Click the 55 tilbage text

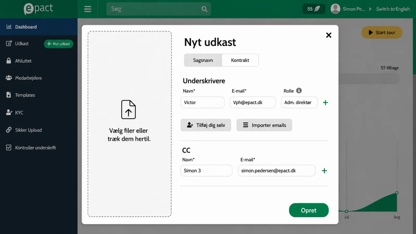(389, 68)
